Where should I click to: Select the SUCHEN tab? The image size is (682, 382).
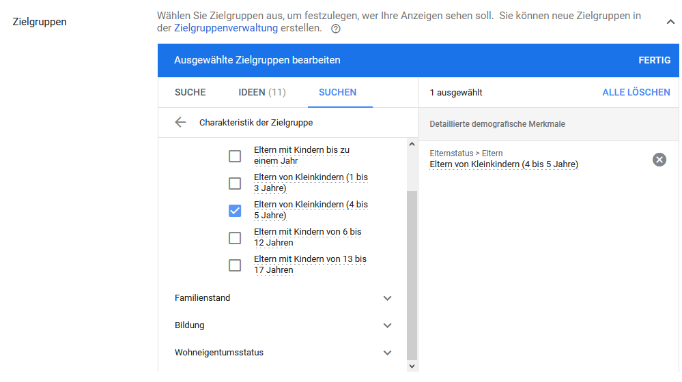coord(337,93)
